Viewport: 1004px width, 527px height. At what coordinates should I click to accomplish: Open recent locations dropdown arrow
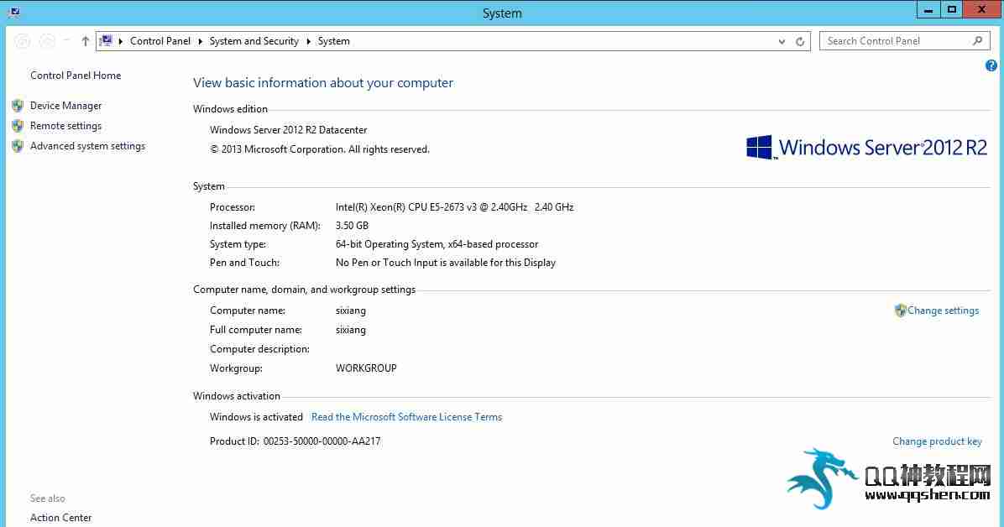[66, 41]
